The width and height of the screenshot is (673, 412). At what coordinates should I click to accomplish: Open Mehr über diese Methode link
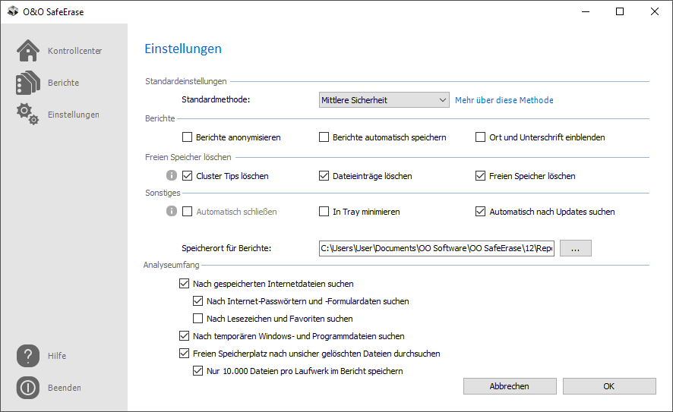(x=504, y=100)
